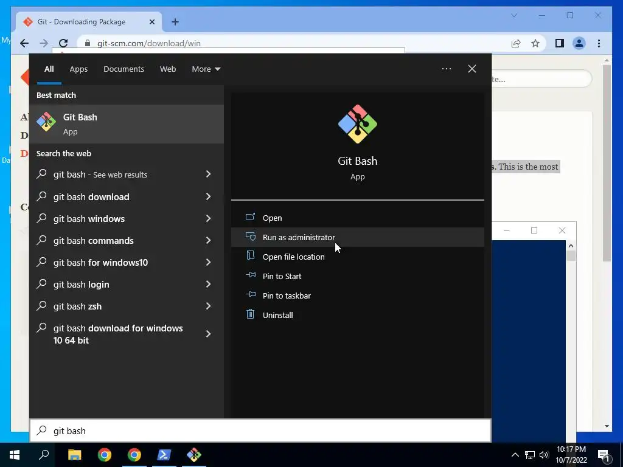Click scroll-up arrow in background console window
This screenshot has width=623, height=467.
571,246
